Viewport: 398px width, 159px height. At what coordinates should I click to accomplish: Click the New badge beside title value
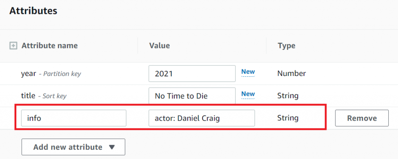point(248,94)
